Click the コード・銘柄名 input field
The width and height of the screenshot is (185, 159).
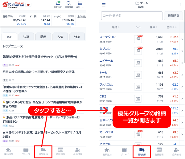coord(132,16)
